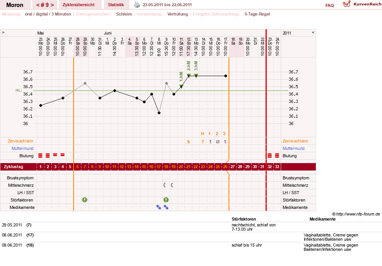Click the Mittelschmerz symbol on day 18

165,185
